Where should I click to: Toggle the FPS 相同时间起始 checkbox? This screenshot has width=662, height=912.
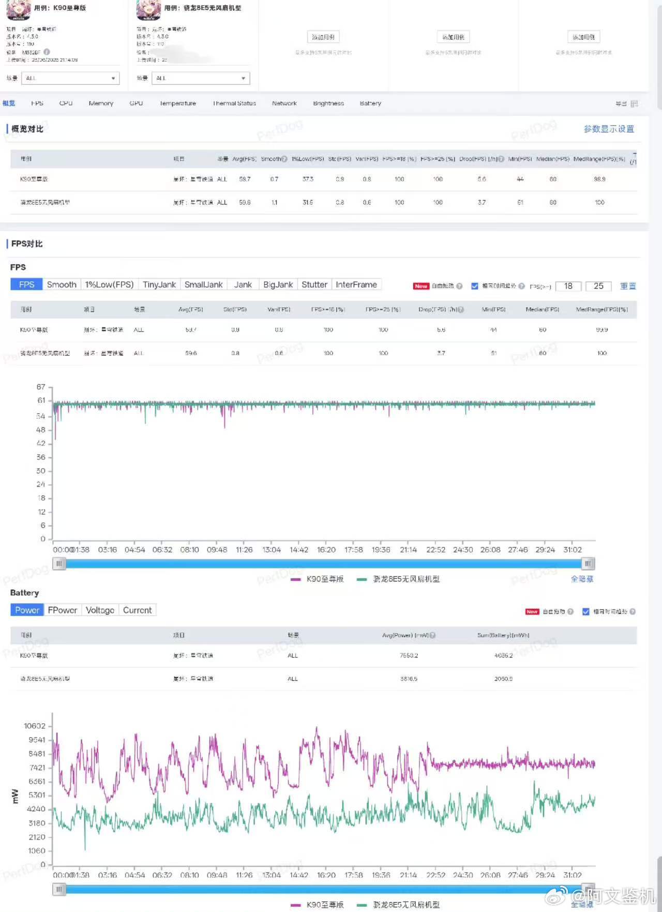tap(474, 286)
